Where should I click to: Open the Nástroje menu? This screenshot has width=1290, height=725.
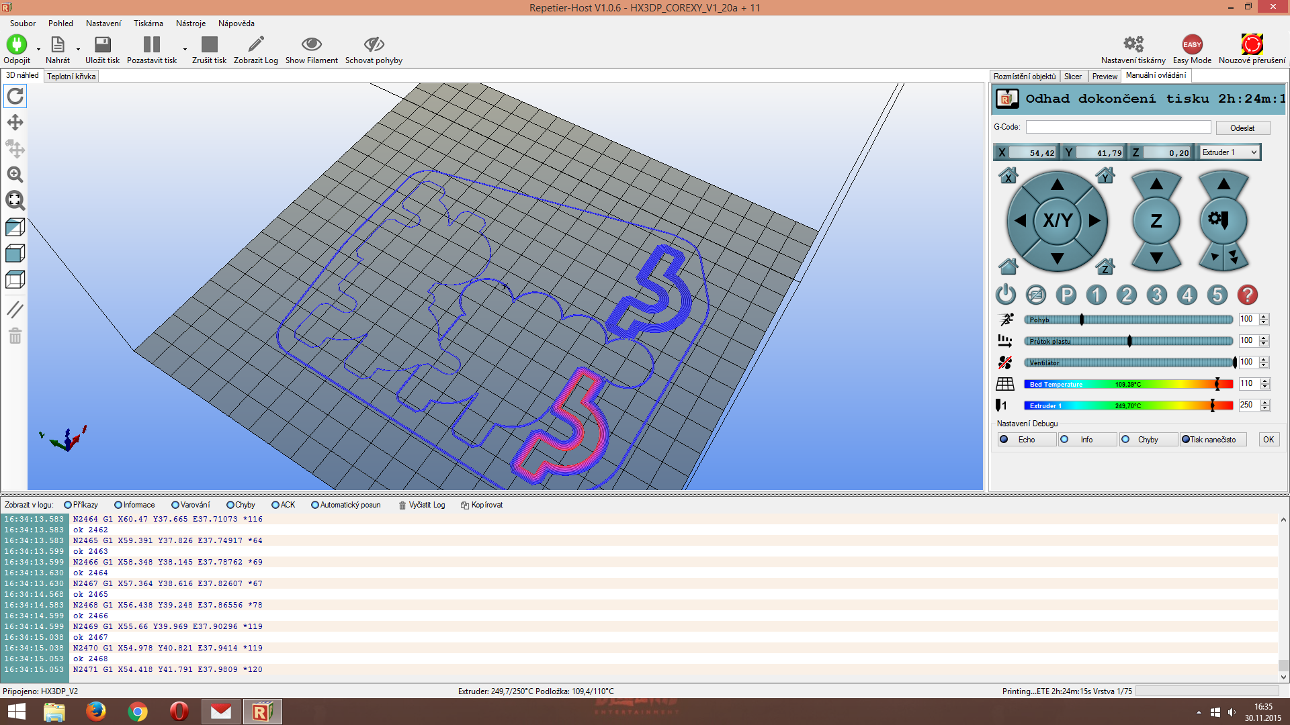(x=191, y=23)
